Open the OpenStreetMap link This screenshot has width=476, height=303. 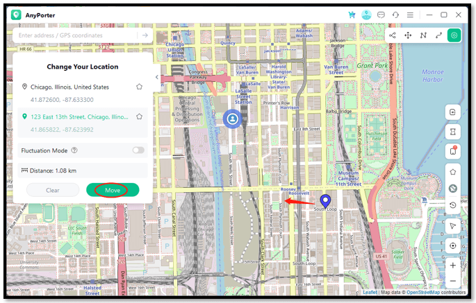(423, 293)
